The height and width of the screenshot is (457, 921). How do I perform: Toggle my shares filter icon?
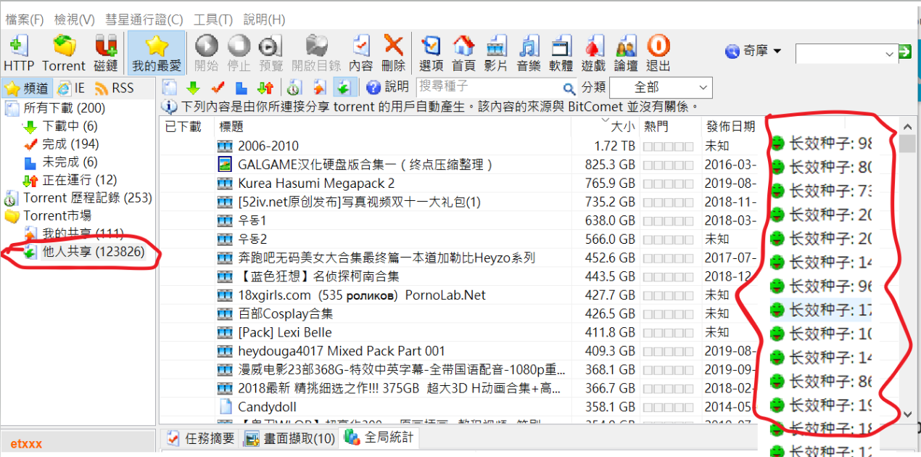pos(319,88)
